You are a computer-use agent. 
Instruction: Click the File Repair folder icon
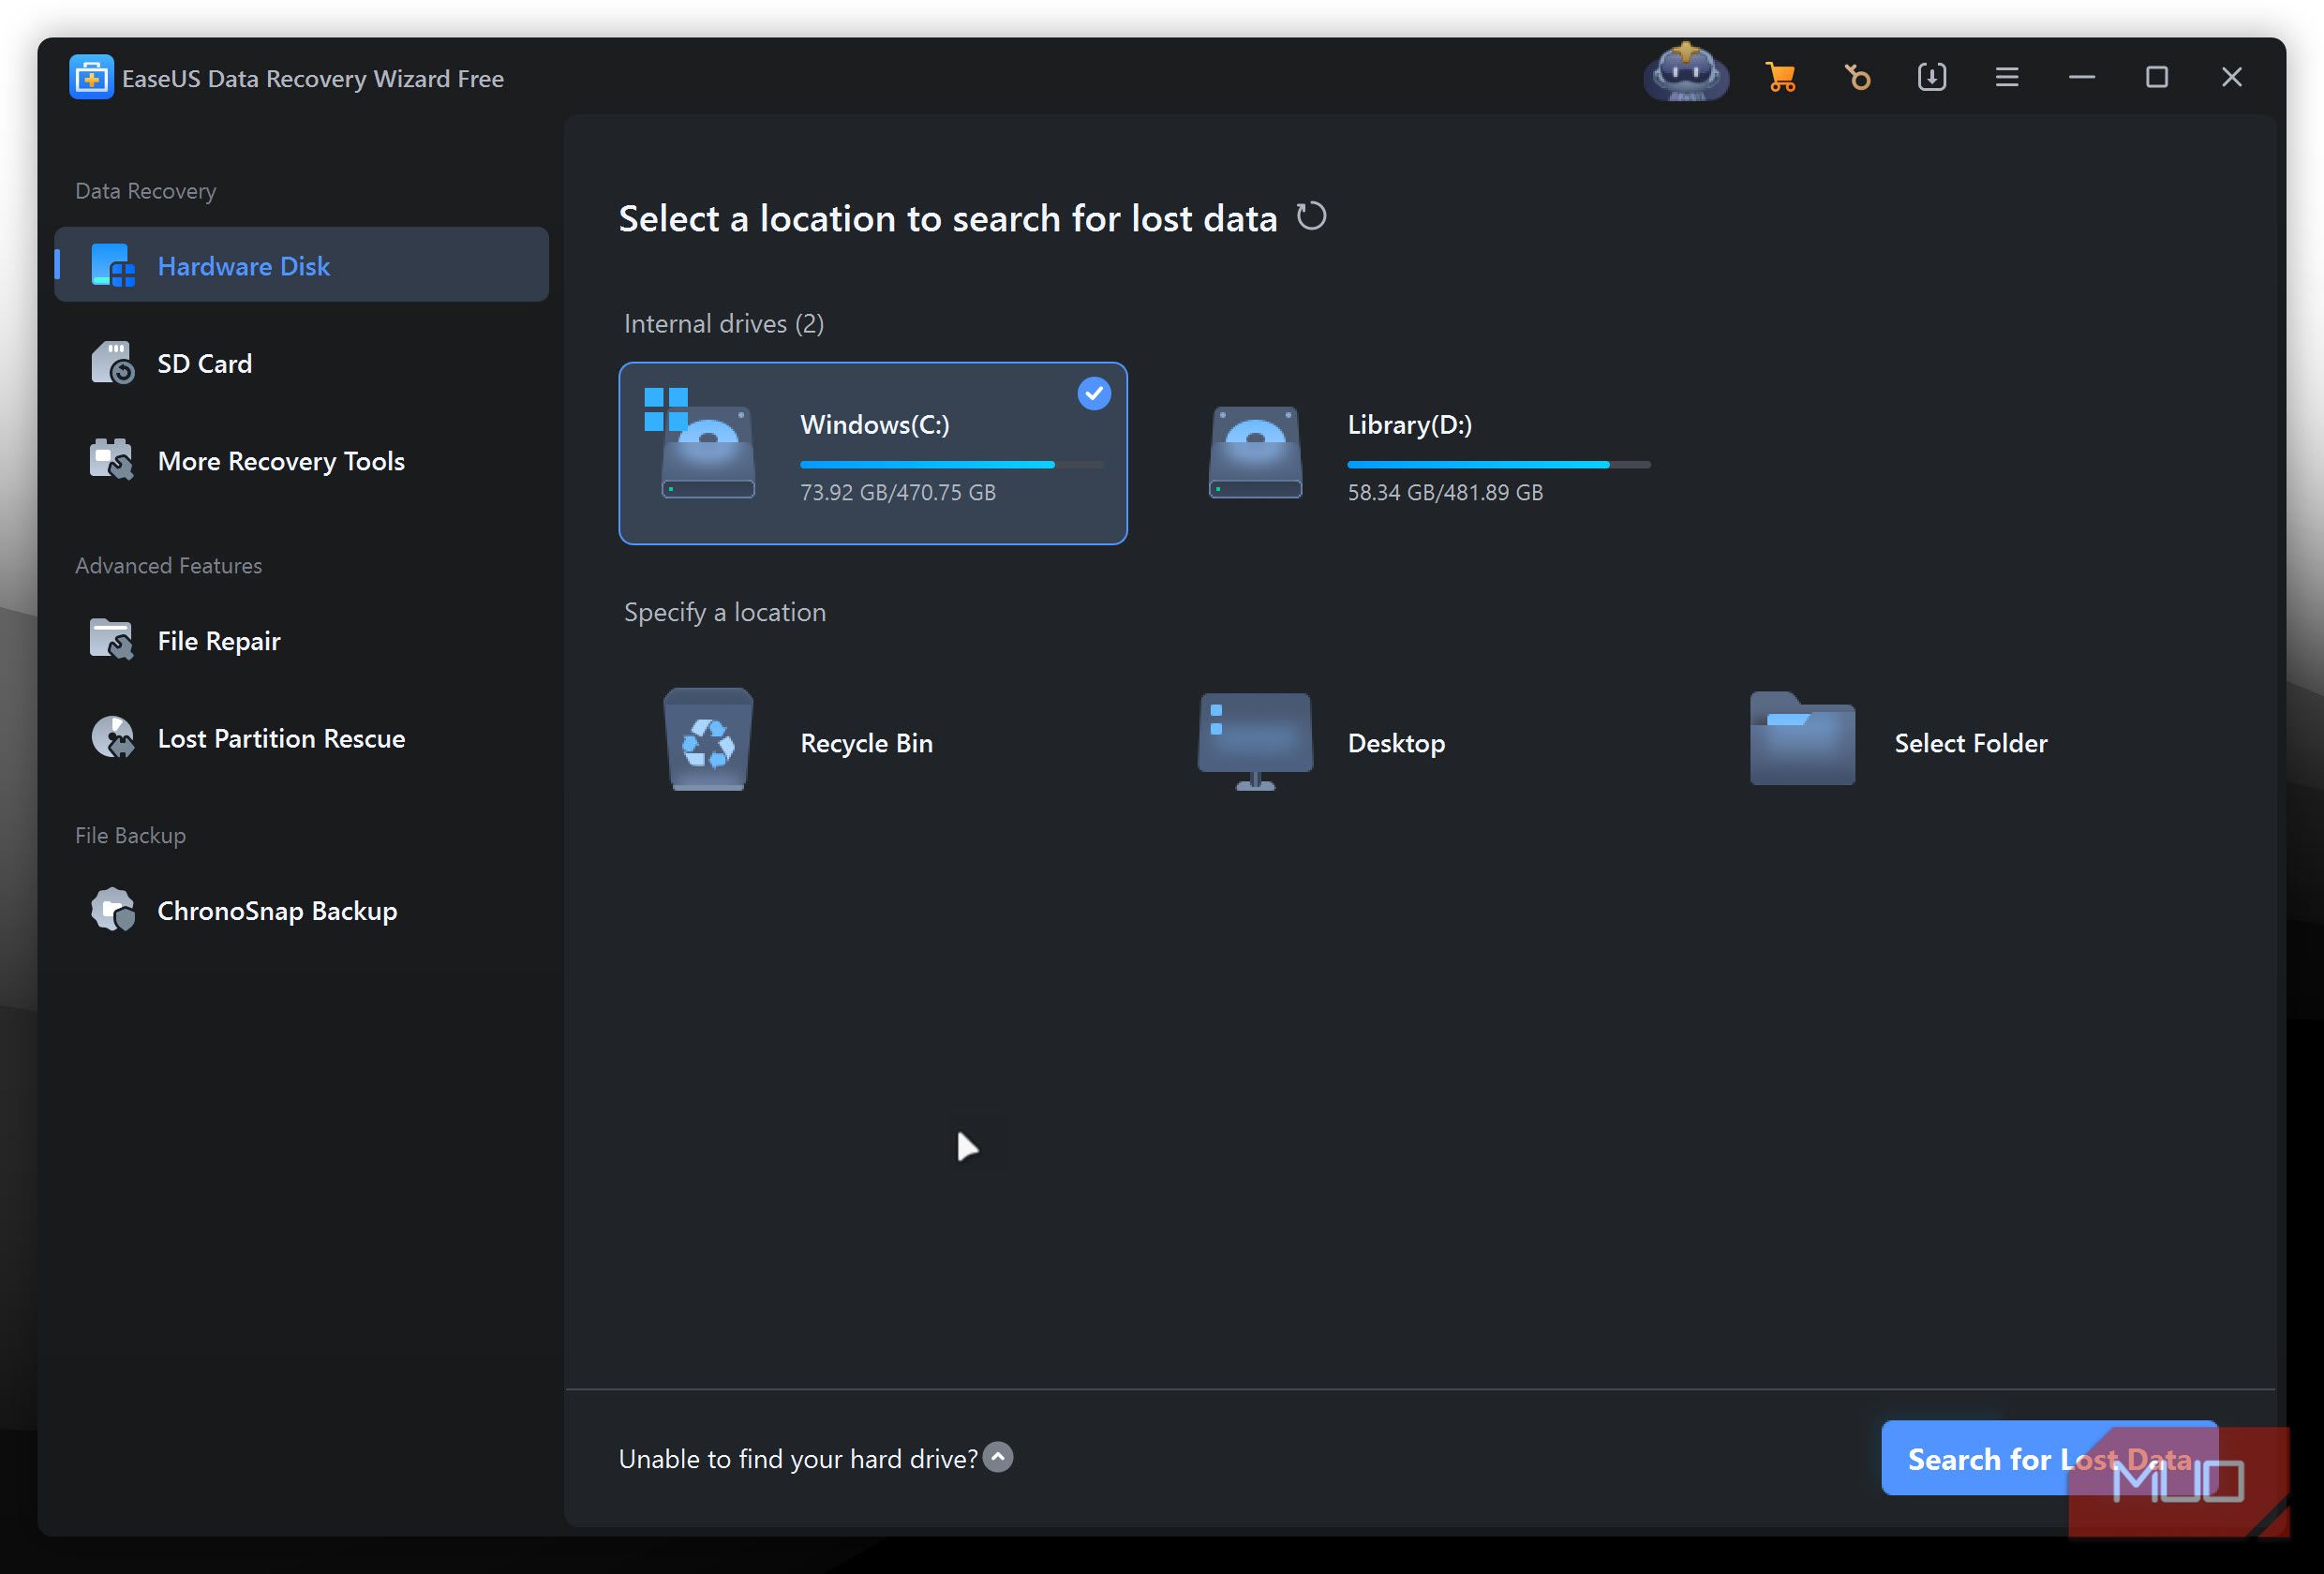[112, 640]
